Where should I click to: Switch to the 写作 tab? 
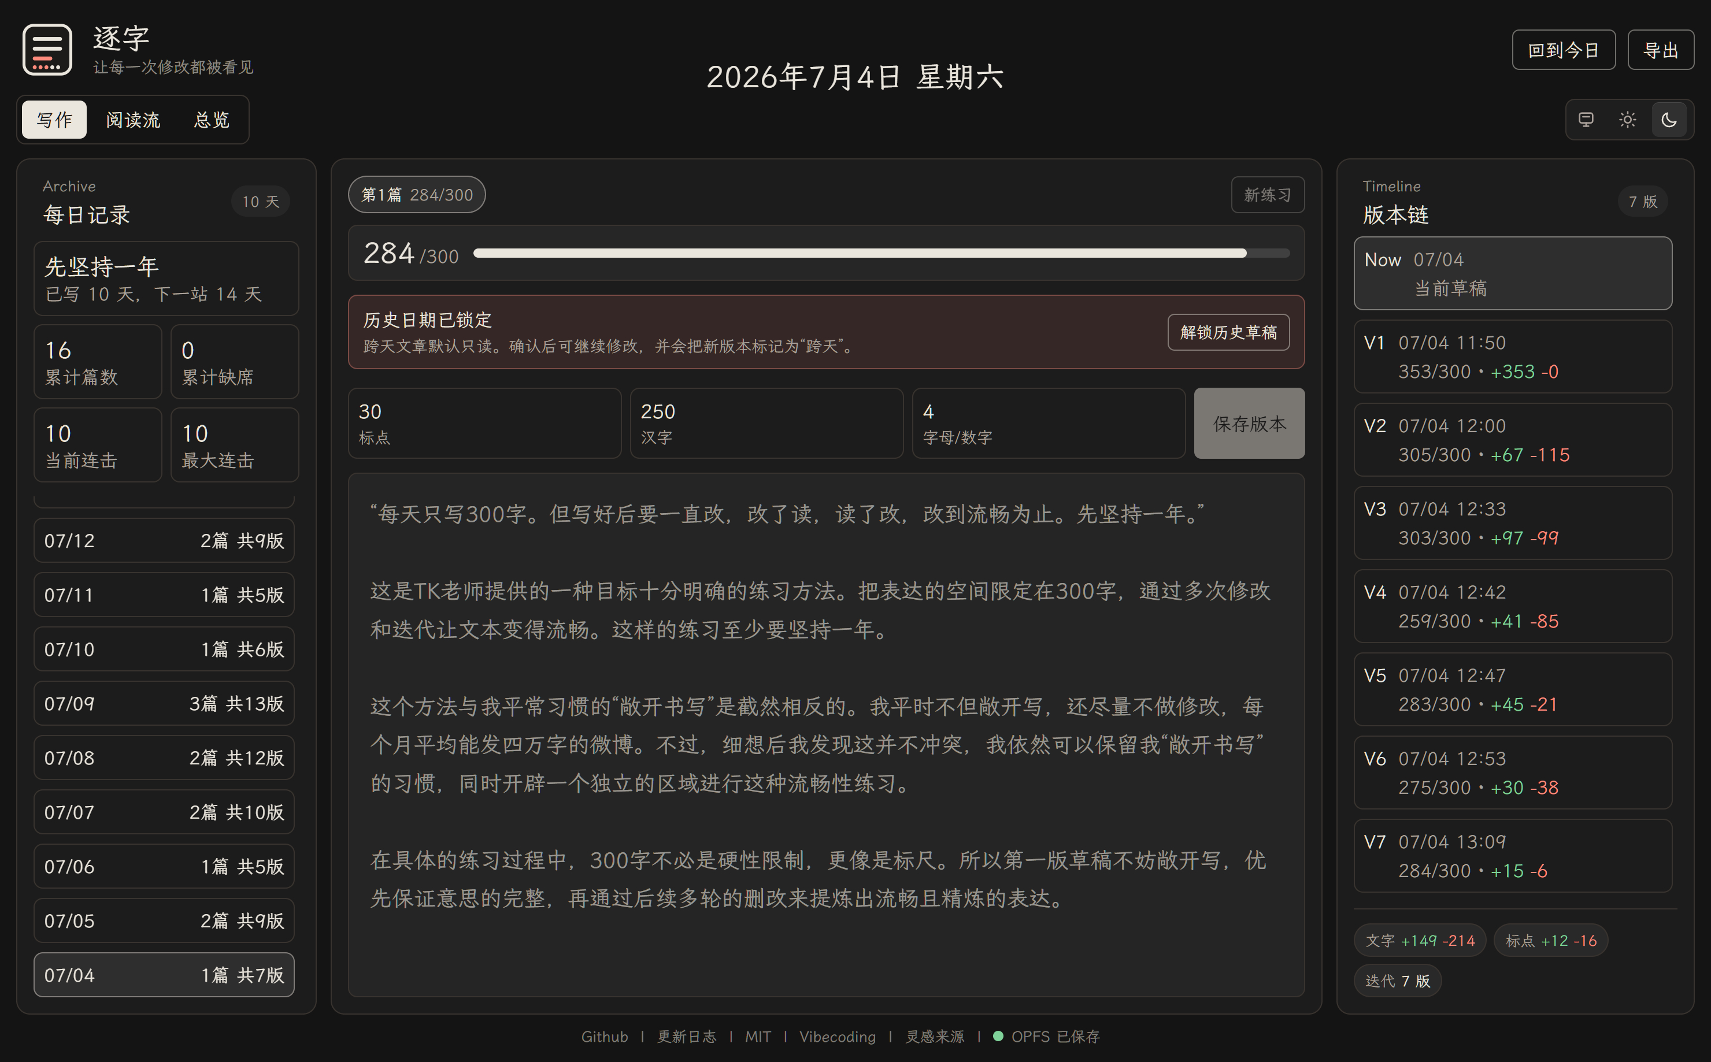tap(54, 120)
